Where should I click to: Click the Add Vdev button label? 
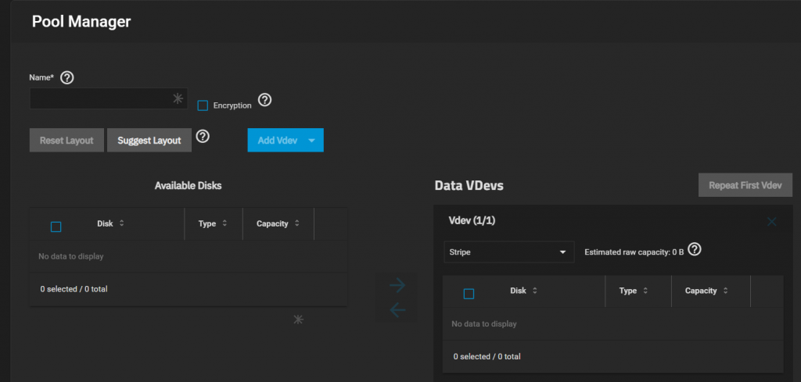click(x=278, y=141)
